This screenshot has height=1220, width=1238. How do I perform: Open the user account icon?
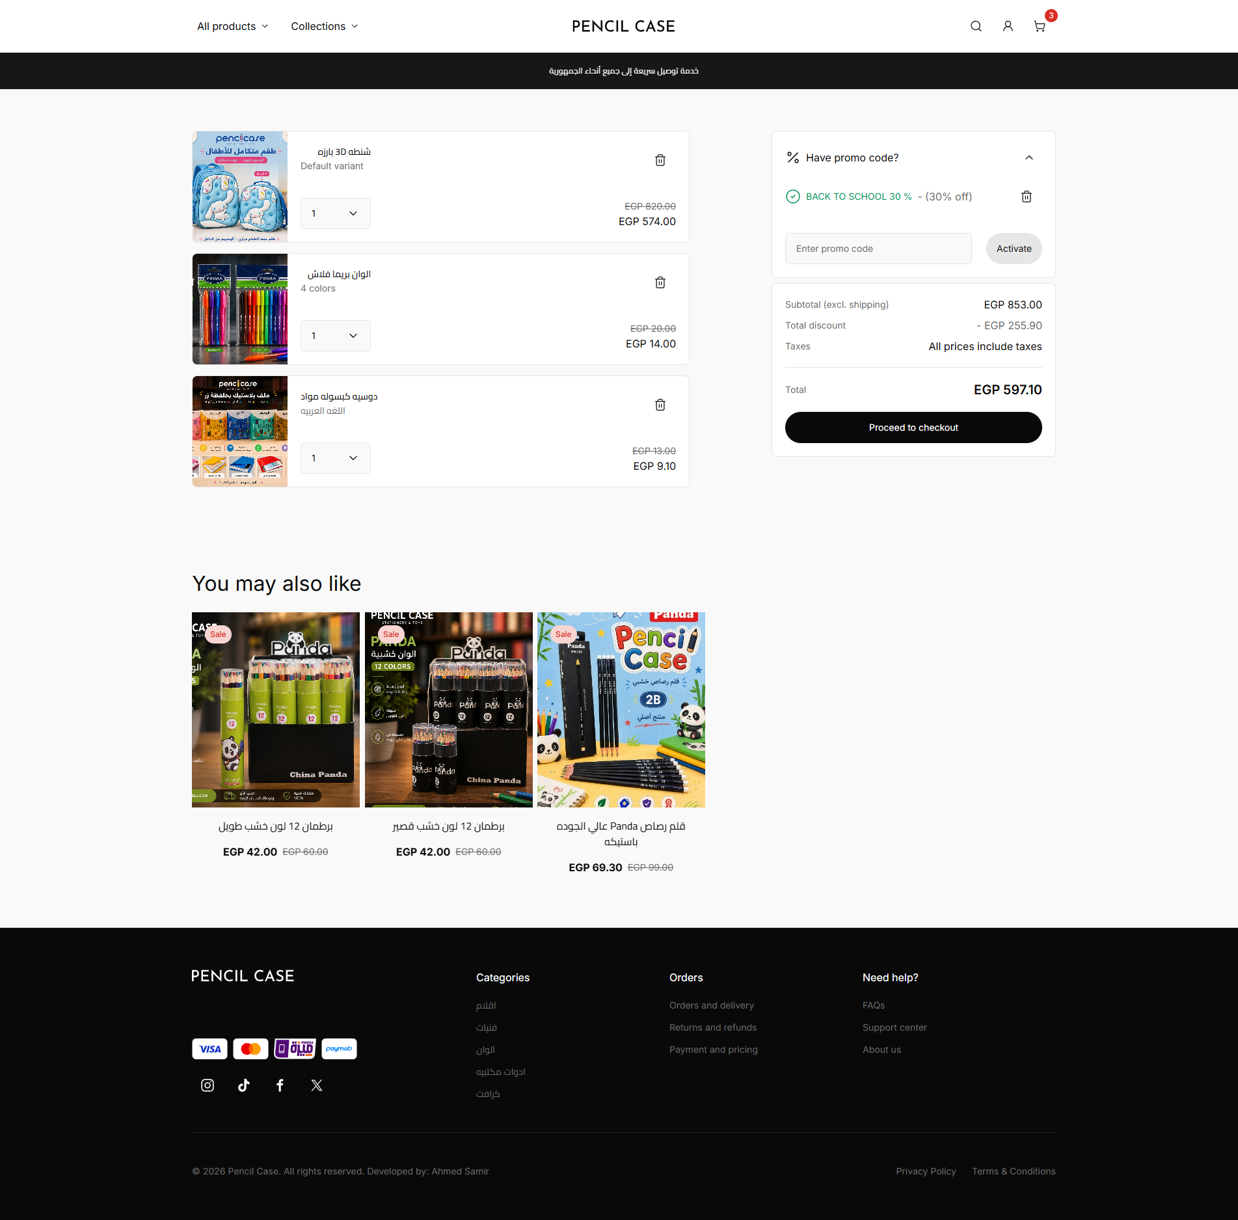point(1008,26)
